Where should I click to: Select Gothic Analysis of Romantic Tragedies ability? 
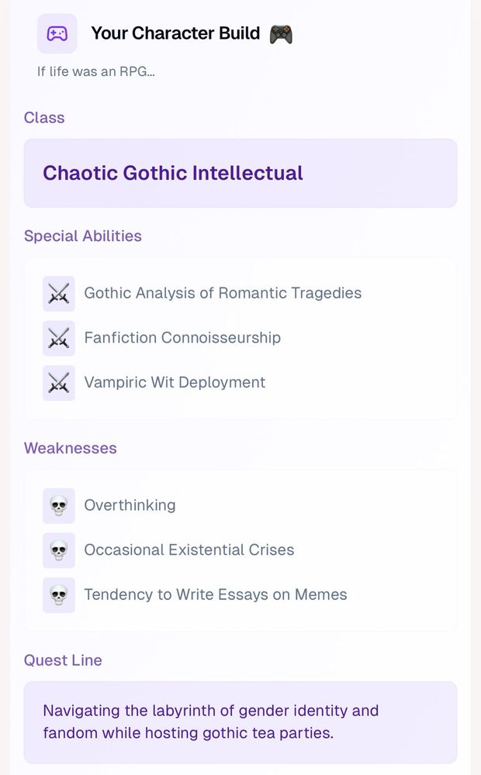tap(223, 293)
